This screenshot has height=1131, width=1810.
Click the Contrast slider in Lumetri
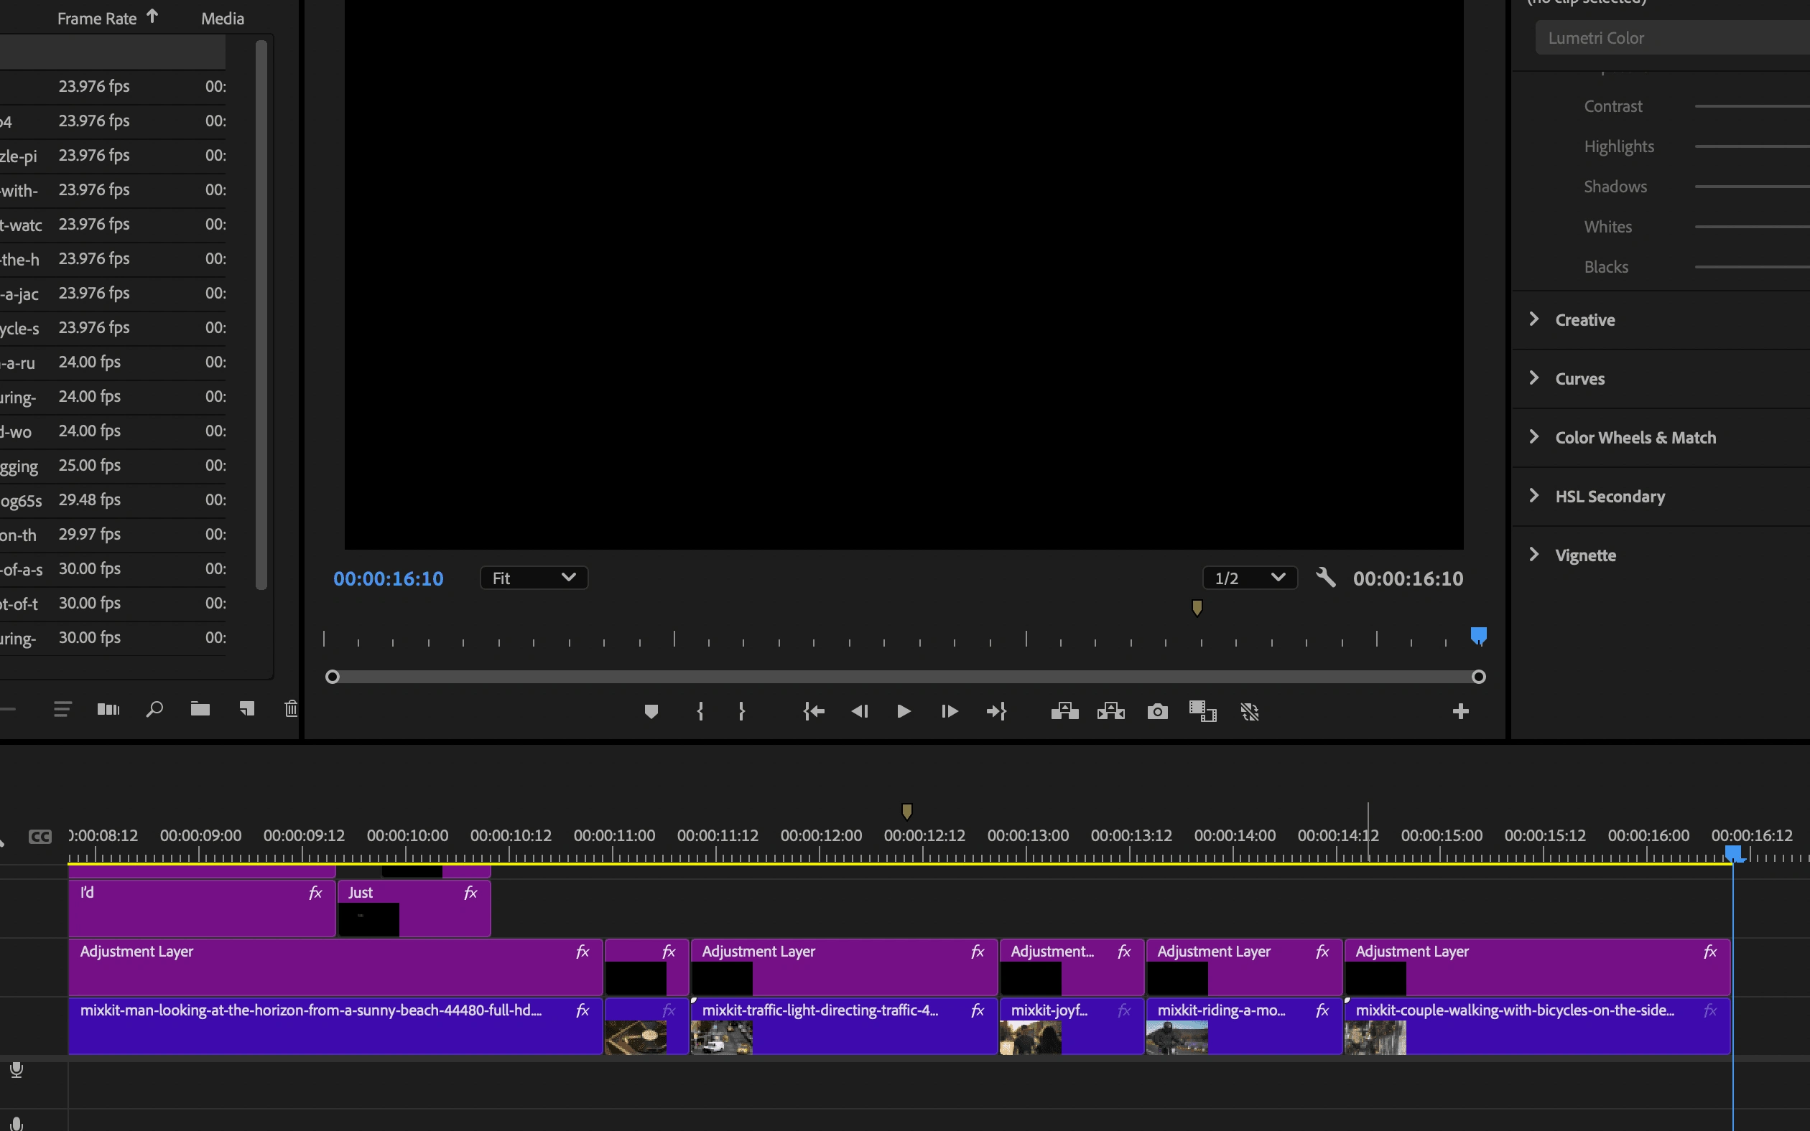click(x=1752, y=106)
